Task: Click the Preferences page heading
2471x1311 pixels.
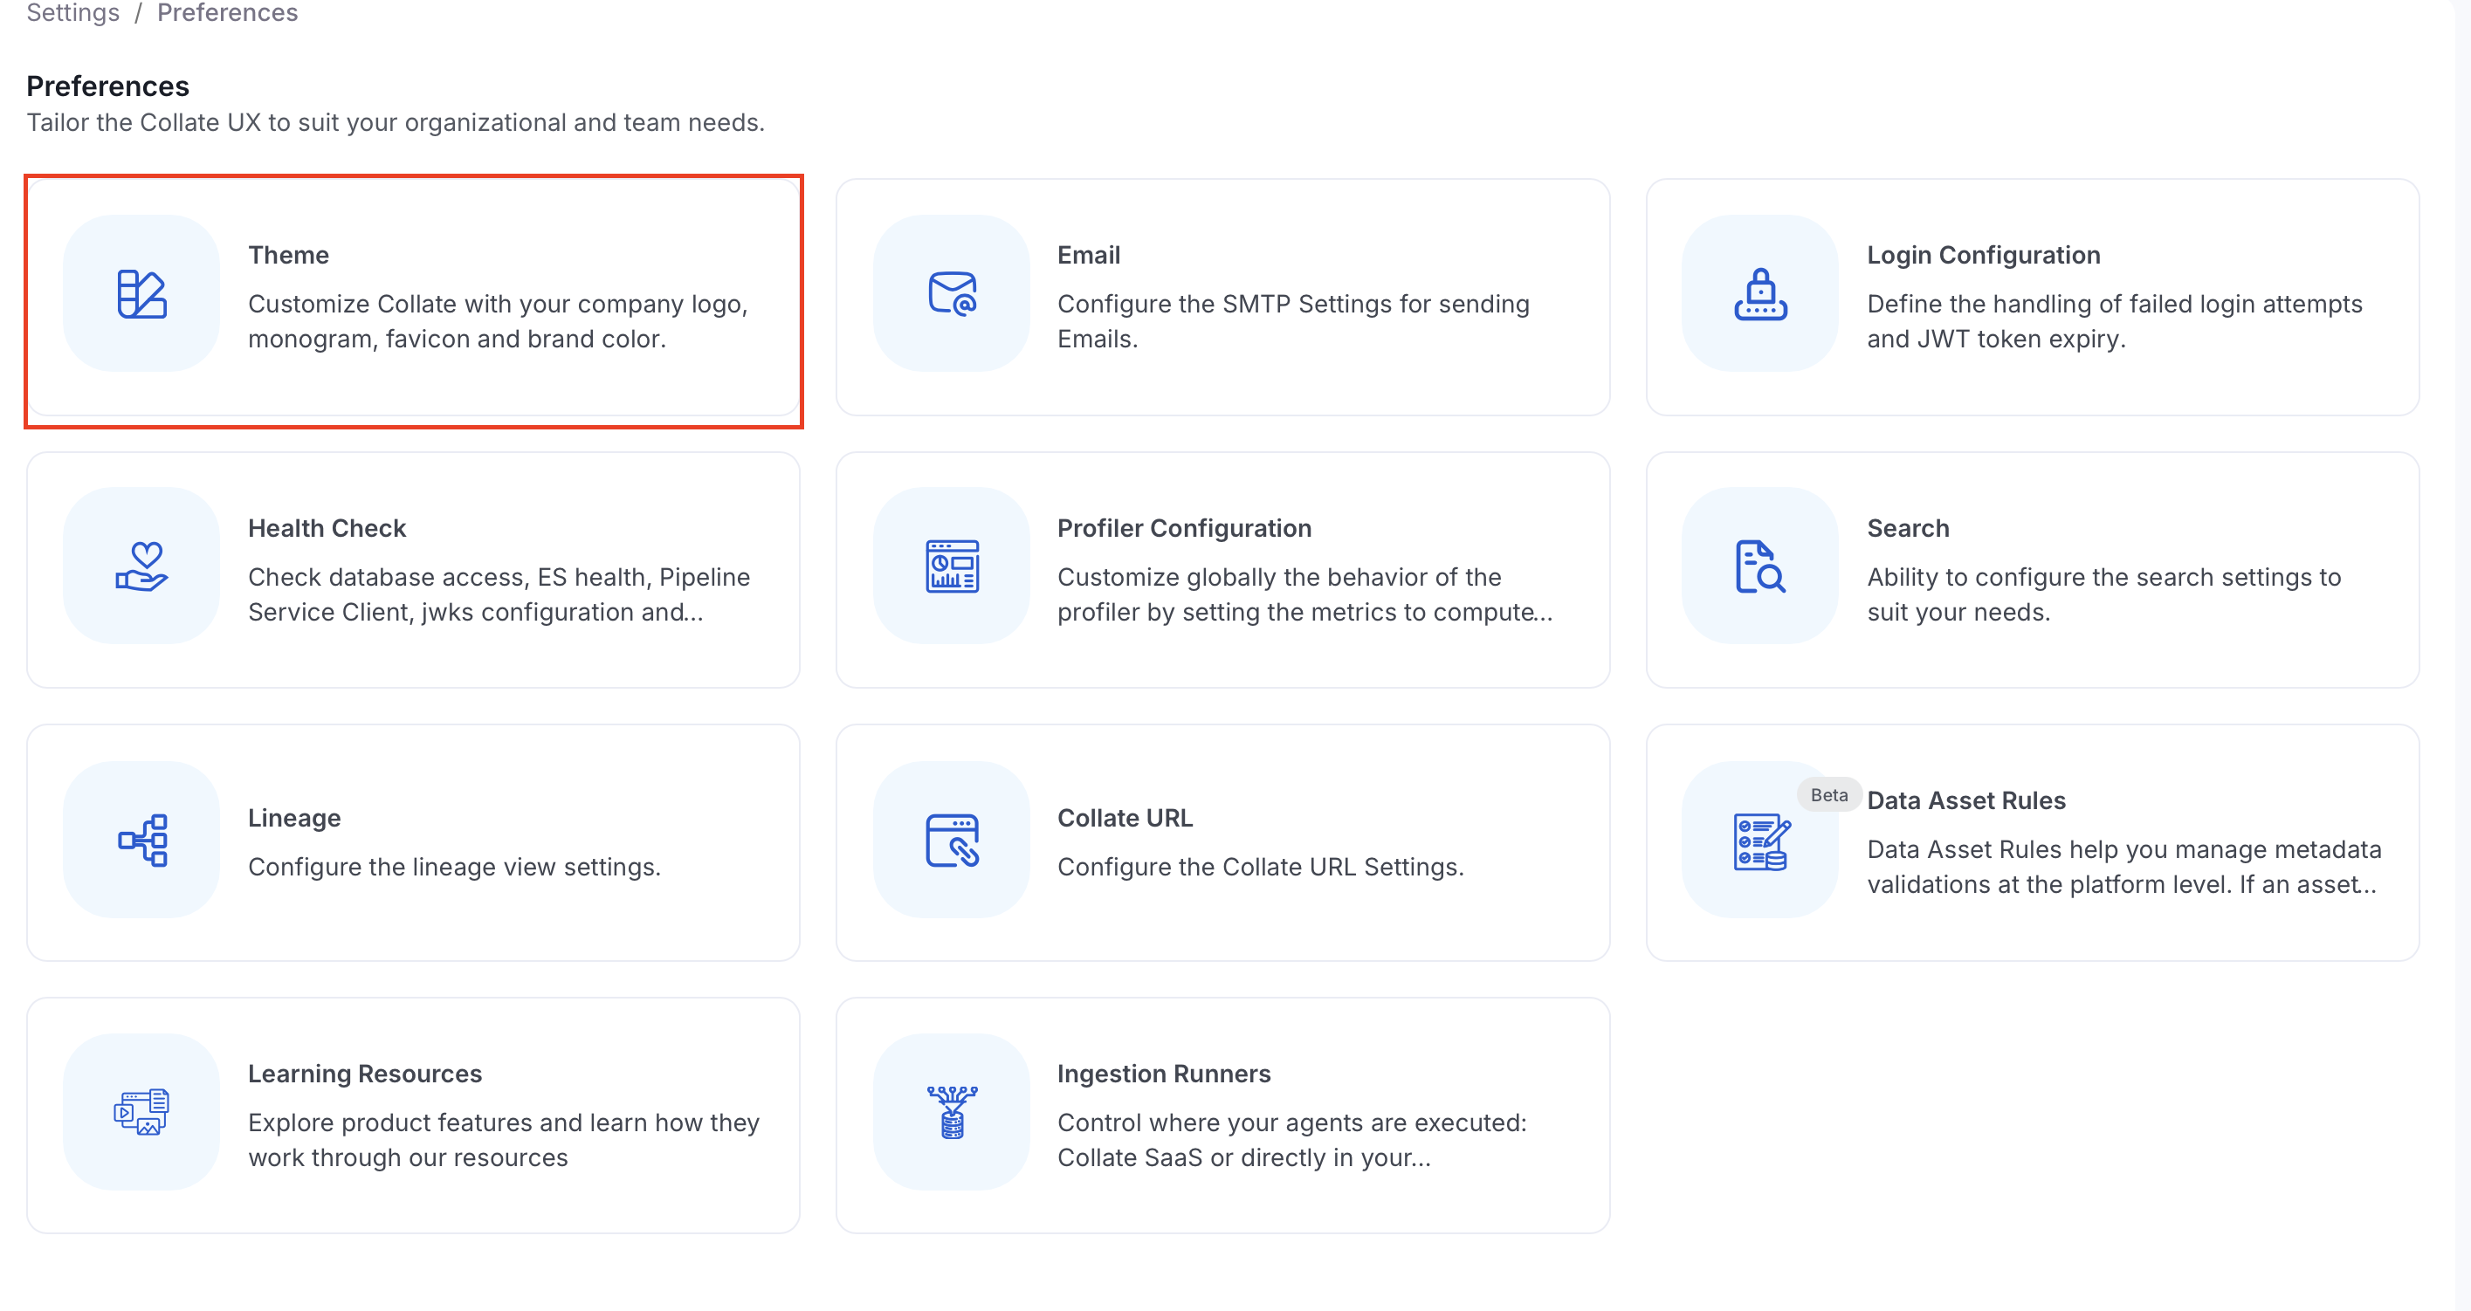Action: (107, 86)
